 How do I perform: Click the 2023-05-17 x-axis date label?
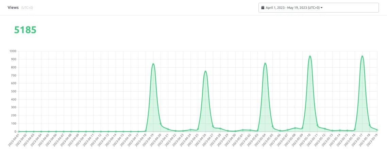click(x=357, y=140)
